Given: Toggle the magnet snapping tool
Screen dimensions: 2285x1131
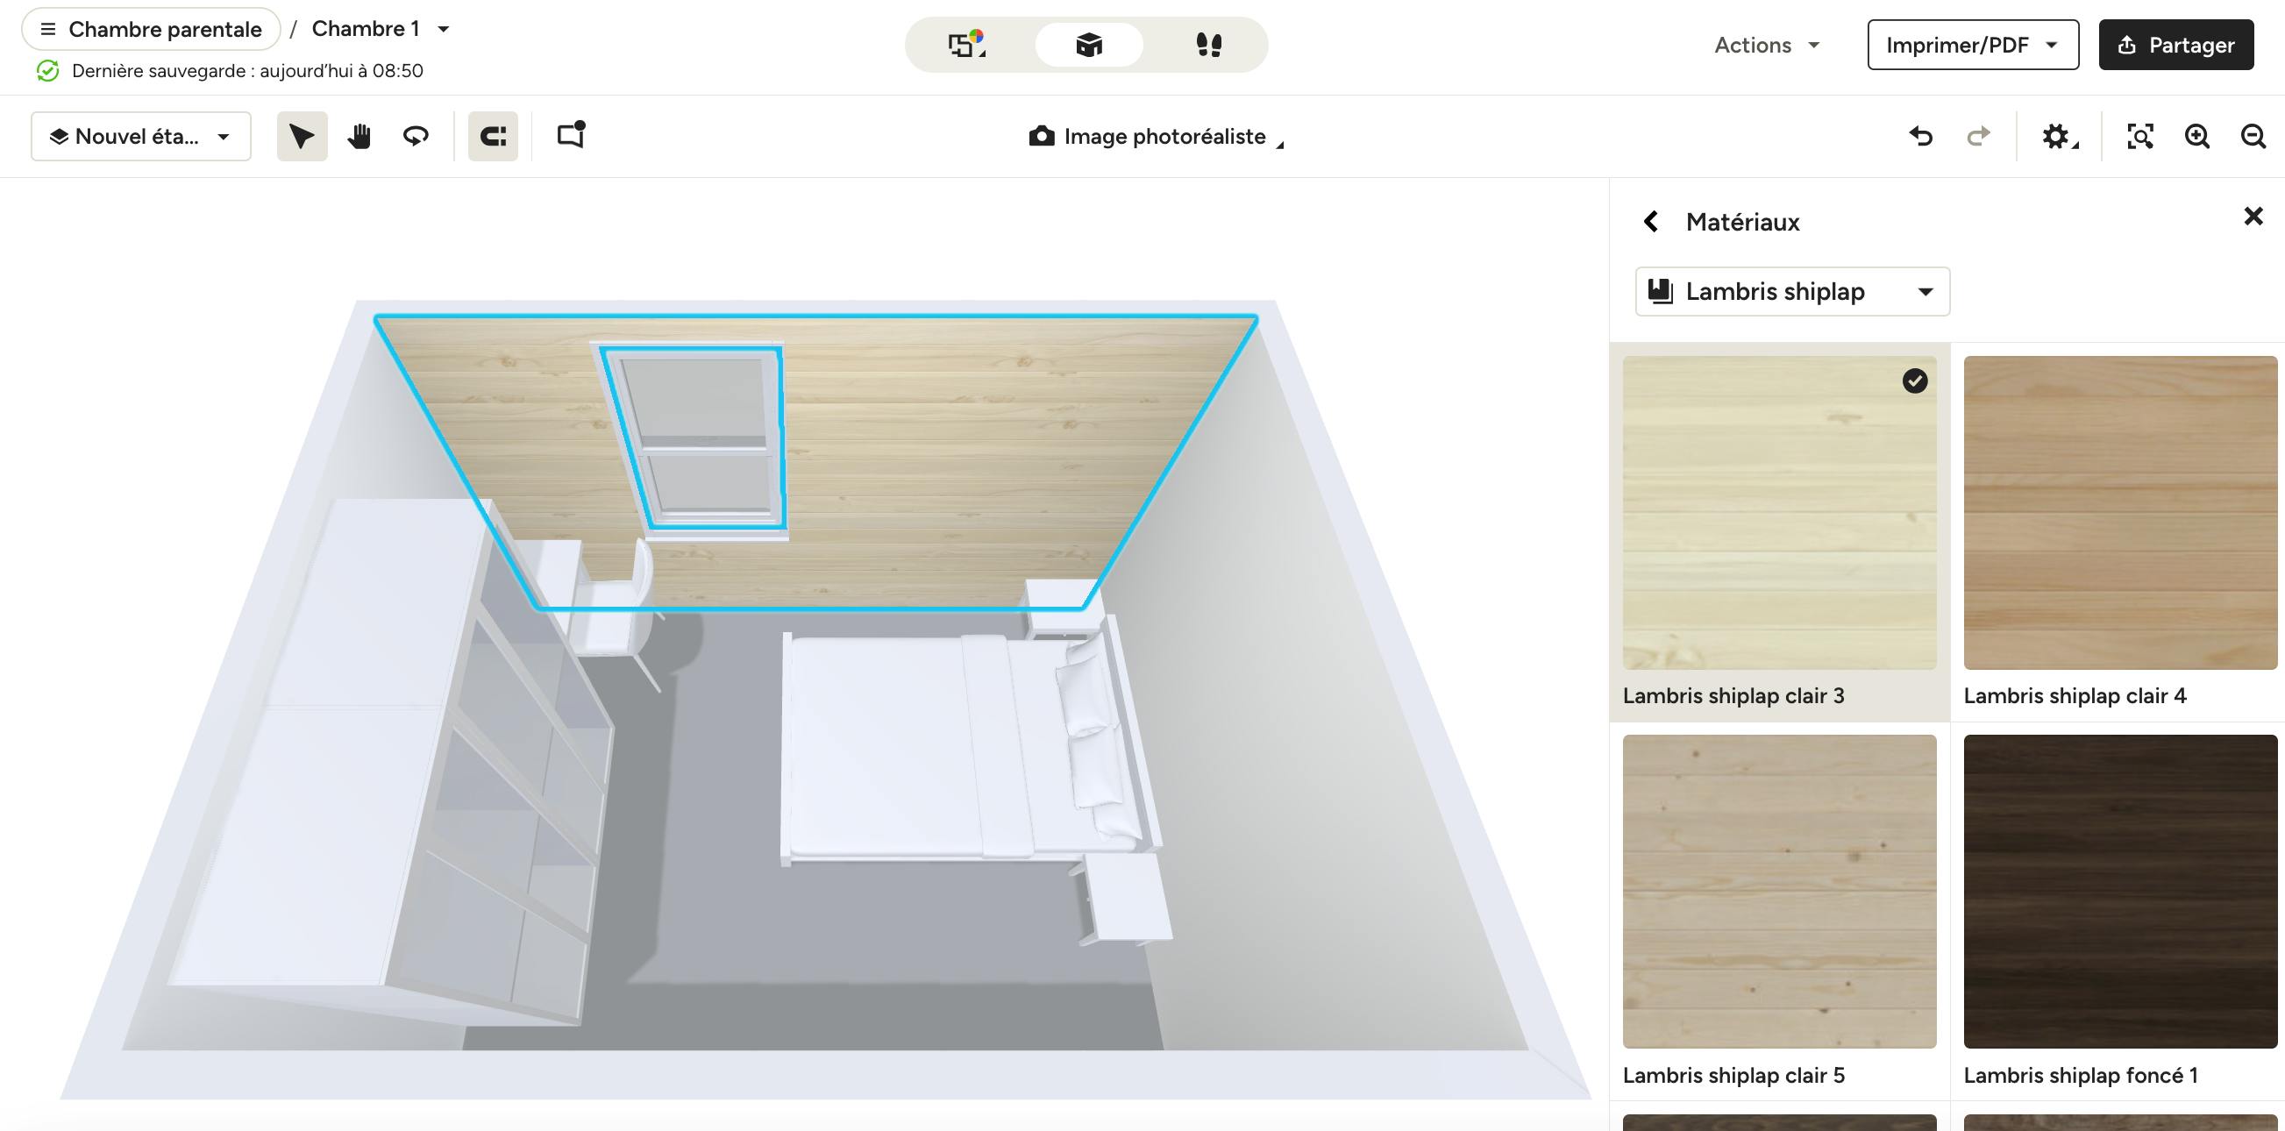Looking at the screenshot, I should (493, 136).
